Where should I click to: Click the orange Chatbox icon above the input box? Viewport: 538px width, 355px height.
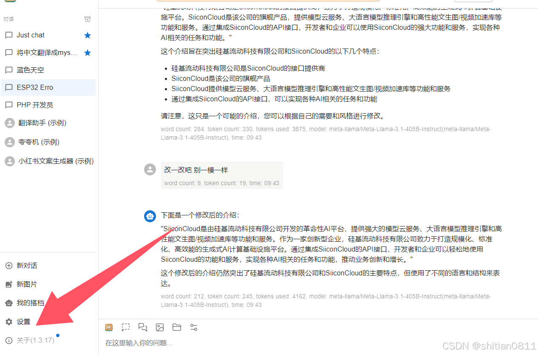109,327
